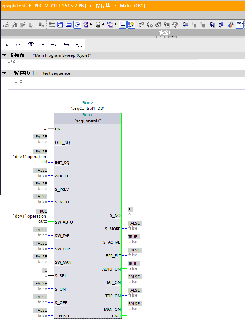Click Main [OB1] in breadcrumb
The width and height of the screenshot is (245, 322).
pyautogui.click(x=133, y=6)
